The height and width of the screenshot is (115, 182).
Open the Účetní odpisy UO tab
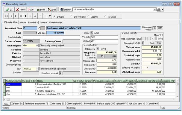tap(74, 104)
